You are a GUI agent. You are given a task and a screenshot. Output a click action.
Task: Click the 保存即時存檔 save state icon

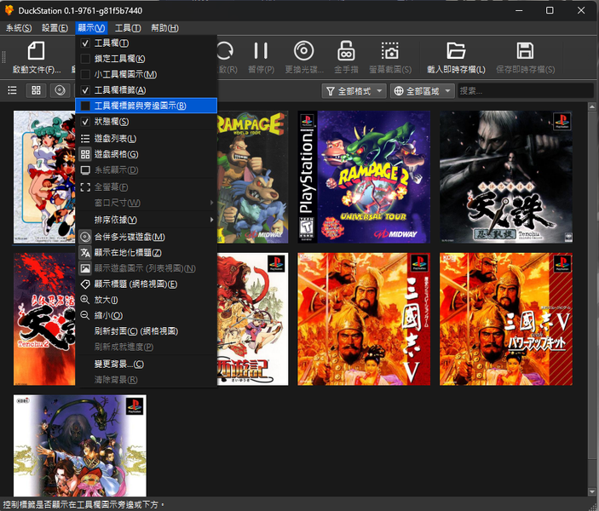click(x=525, y=51)
